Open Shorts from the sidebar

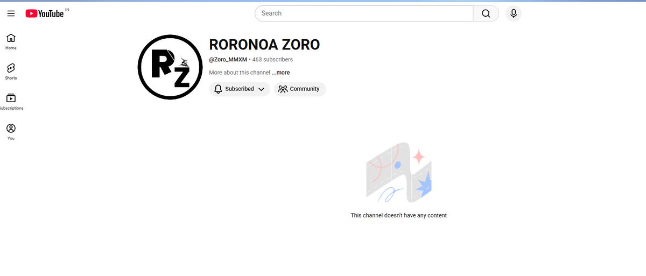[11, 72]
